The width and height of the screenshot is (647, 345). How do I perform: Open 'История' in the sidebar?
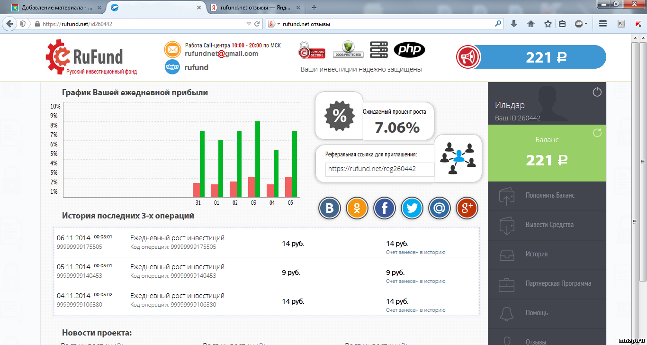click(x=547, y=254)
